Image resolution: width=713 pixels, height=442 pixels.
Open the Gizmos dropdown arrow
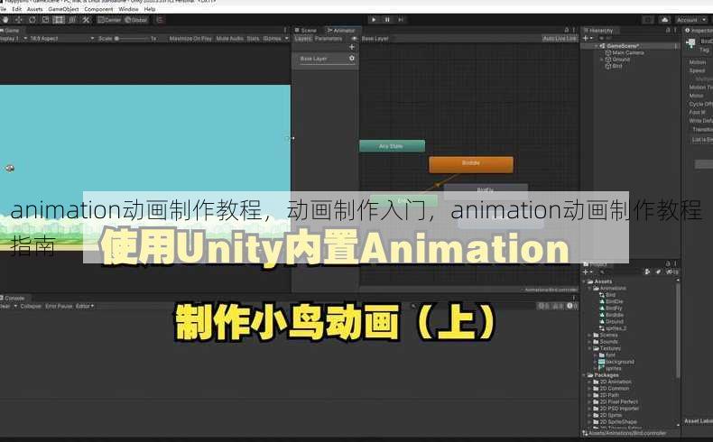pos(286,39)
